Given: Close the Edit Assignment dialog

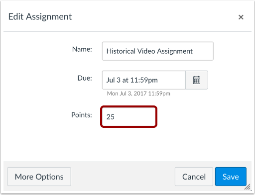Looking at the screenshot, I should (x=241, y=17).
